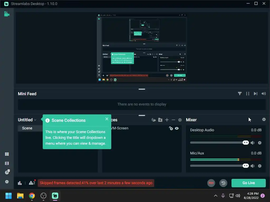Click the microphone tray icon
This screenshot has height=202, width=270.
tap(223, 196)
